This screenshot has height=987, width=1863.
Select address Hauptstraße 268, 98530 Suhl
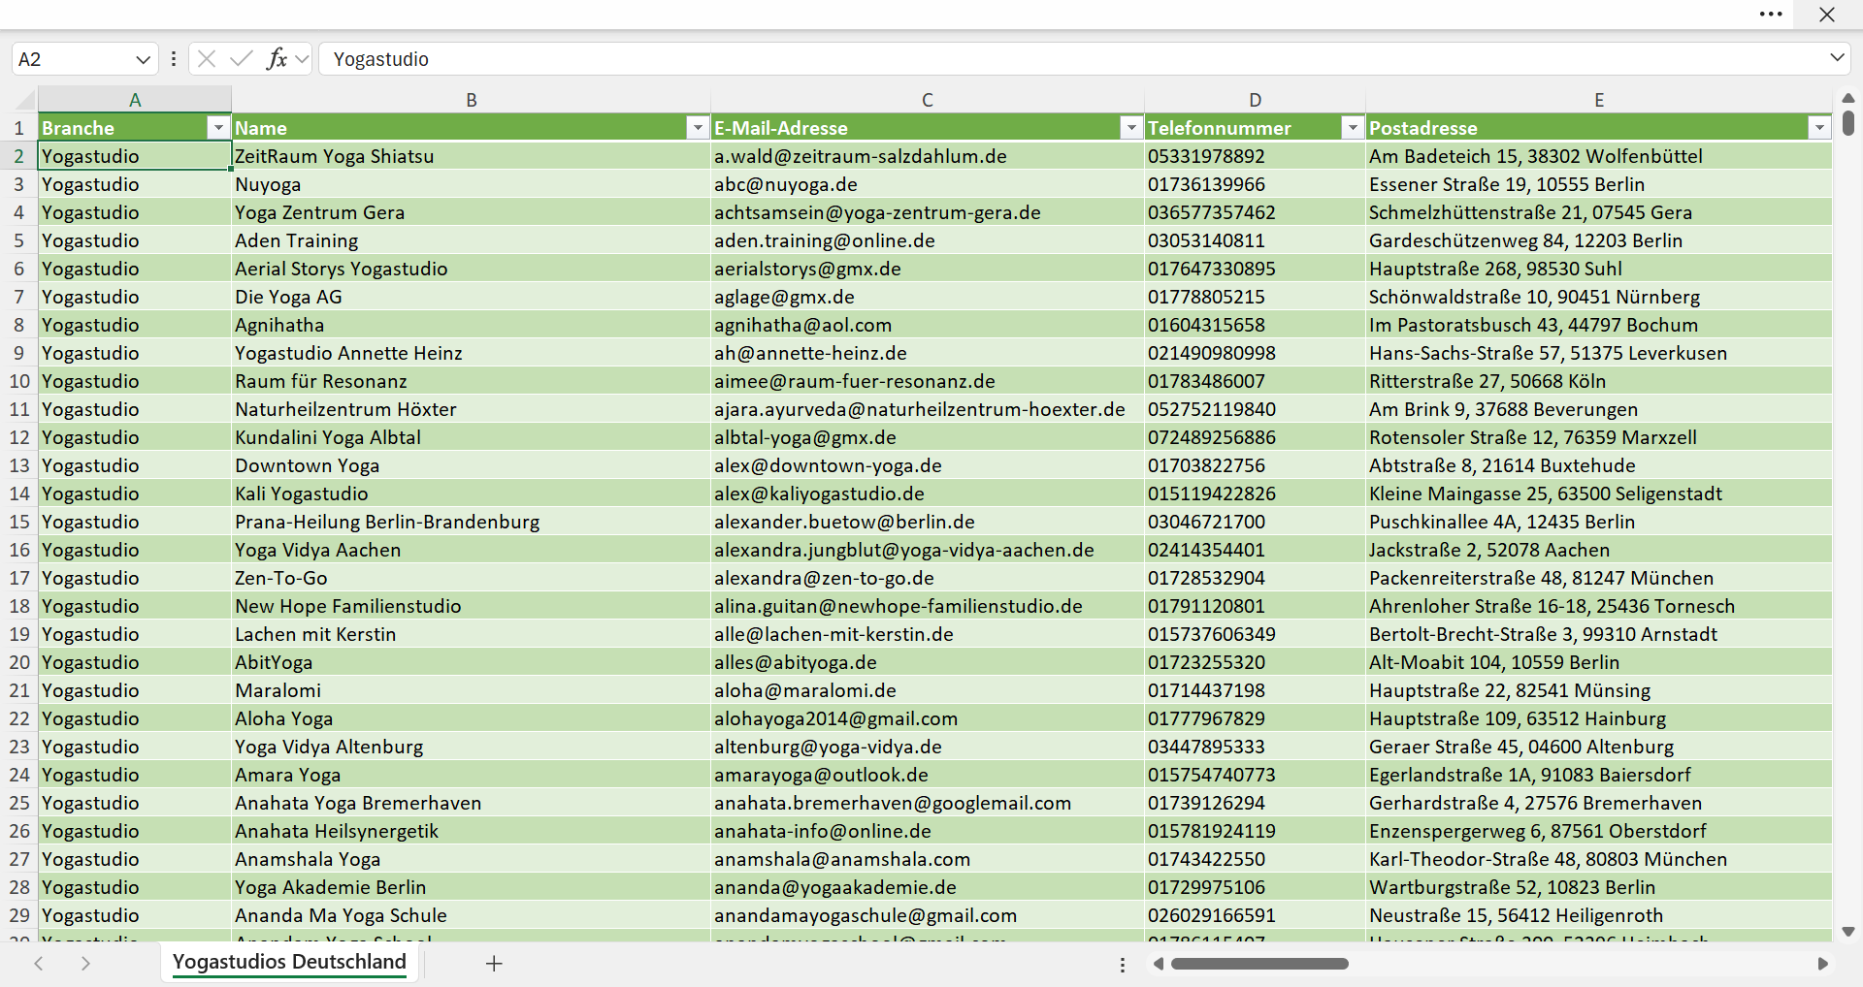tap(1599, 269)
